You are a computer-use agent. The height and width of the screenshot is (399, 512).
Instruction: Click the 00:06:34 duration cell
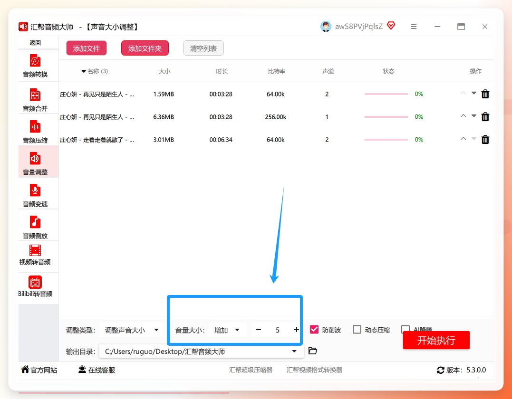pyautogui.click(x=221, y=140)
